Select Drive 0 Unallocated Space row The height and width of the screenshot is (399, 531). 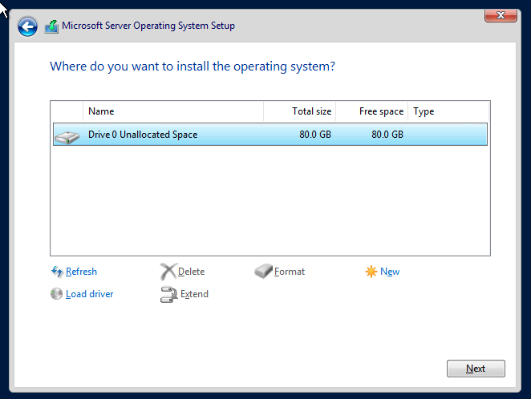[270, 135]
